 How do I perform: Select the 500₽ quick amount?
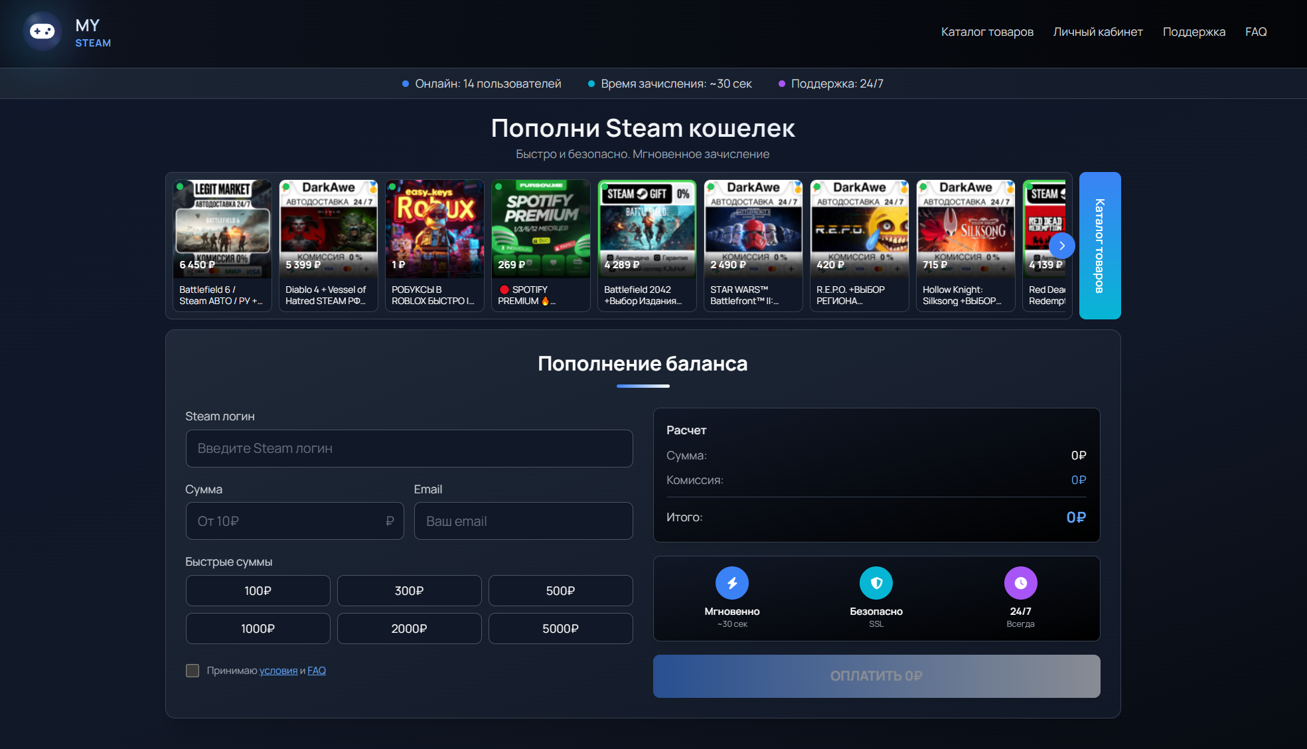point(560,590)
